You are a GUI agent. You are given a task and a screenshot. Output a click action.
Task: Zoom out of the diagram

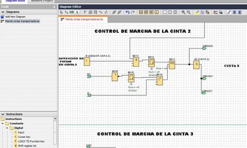click(x=189, y=12)
